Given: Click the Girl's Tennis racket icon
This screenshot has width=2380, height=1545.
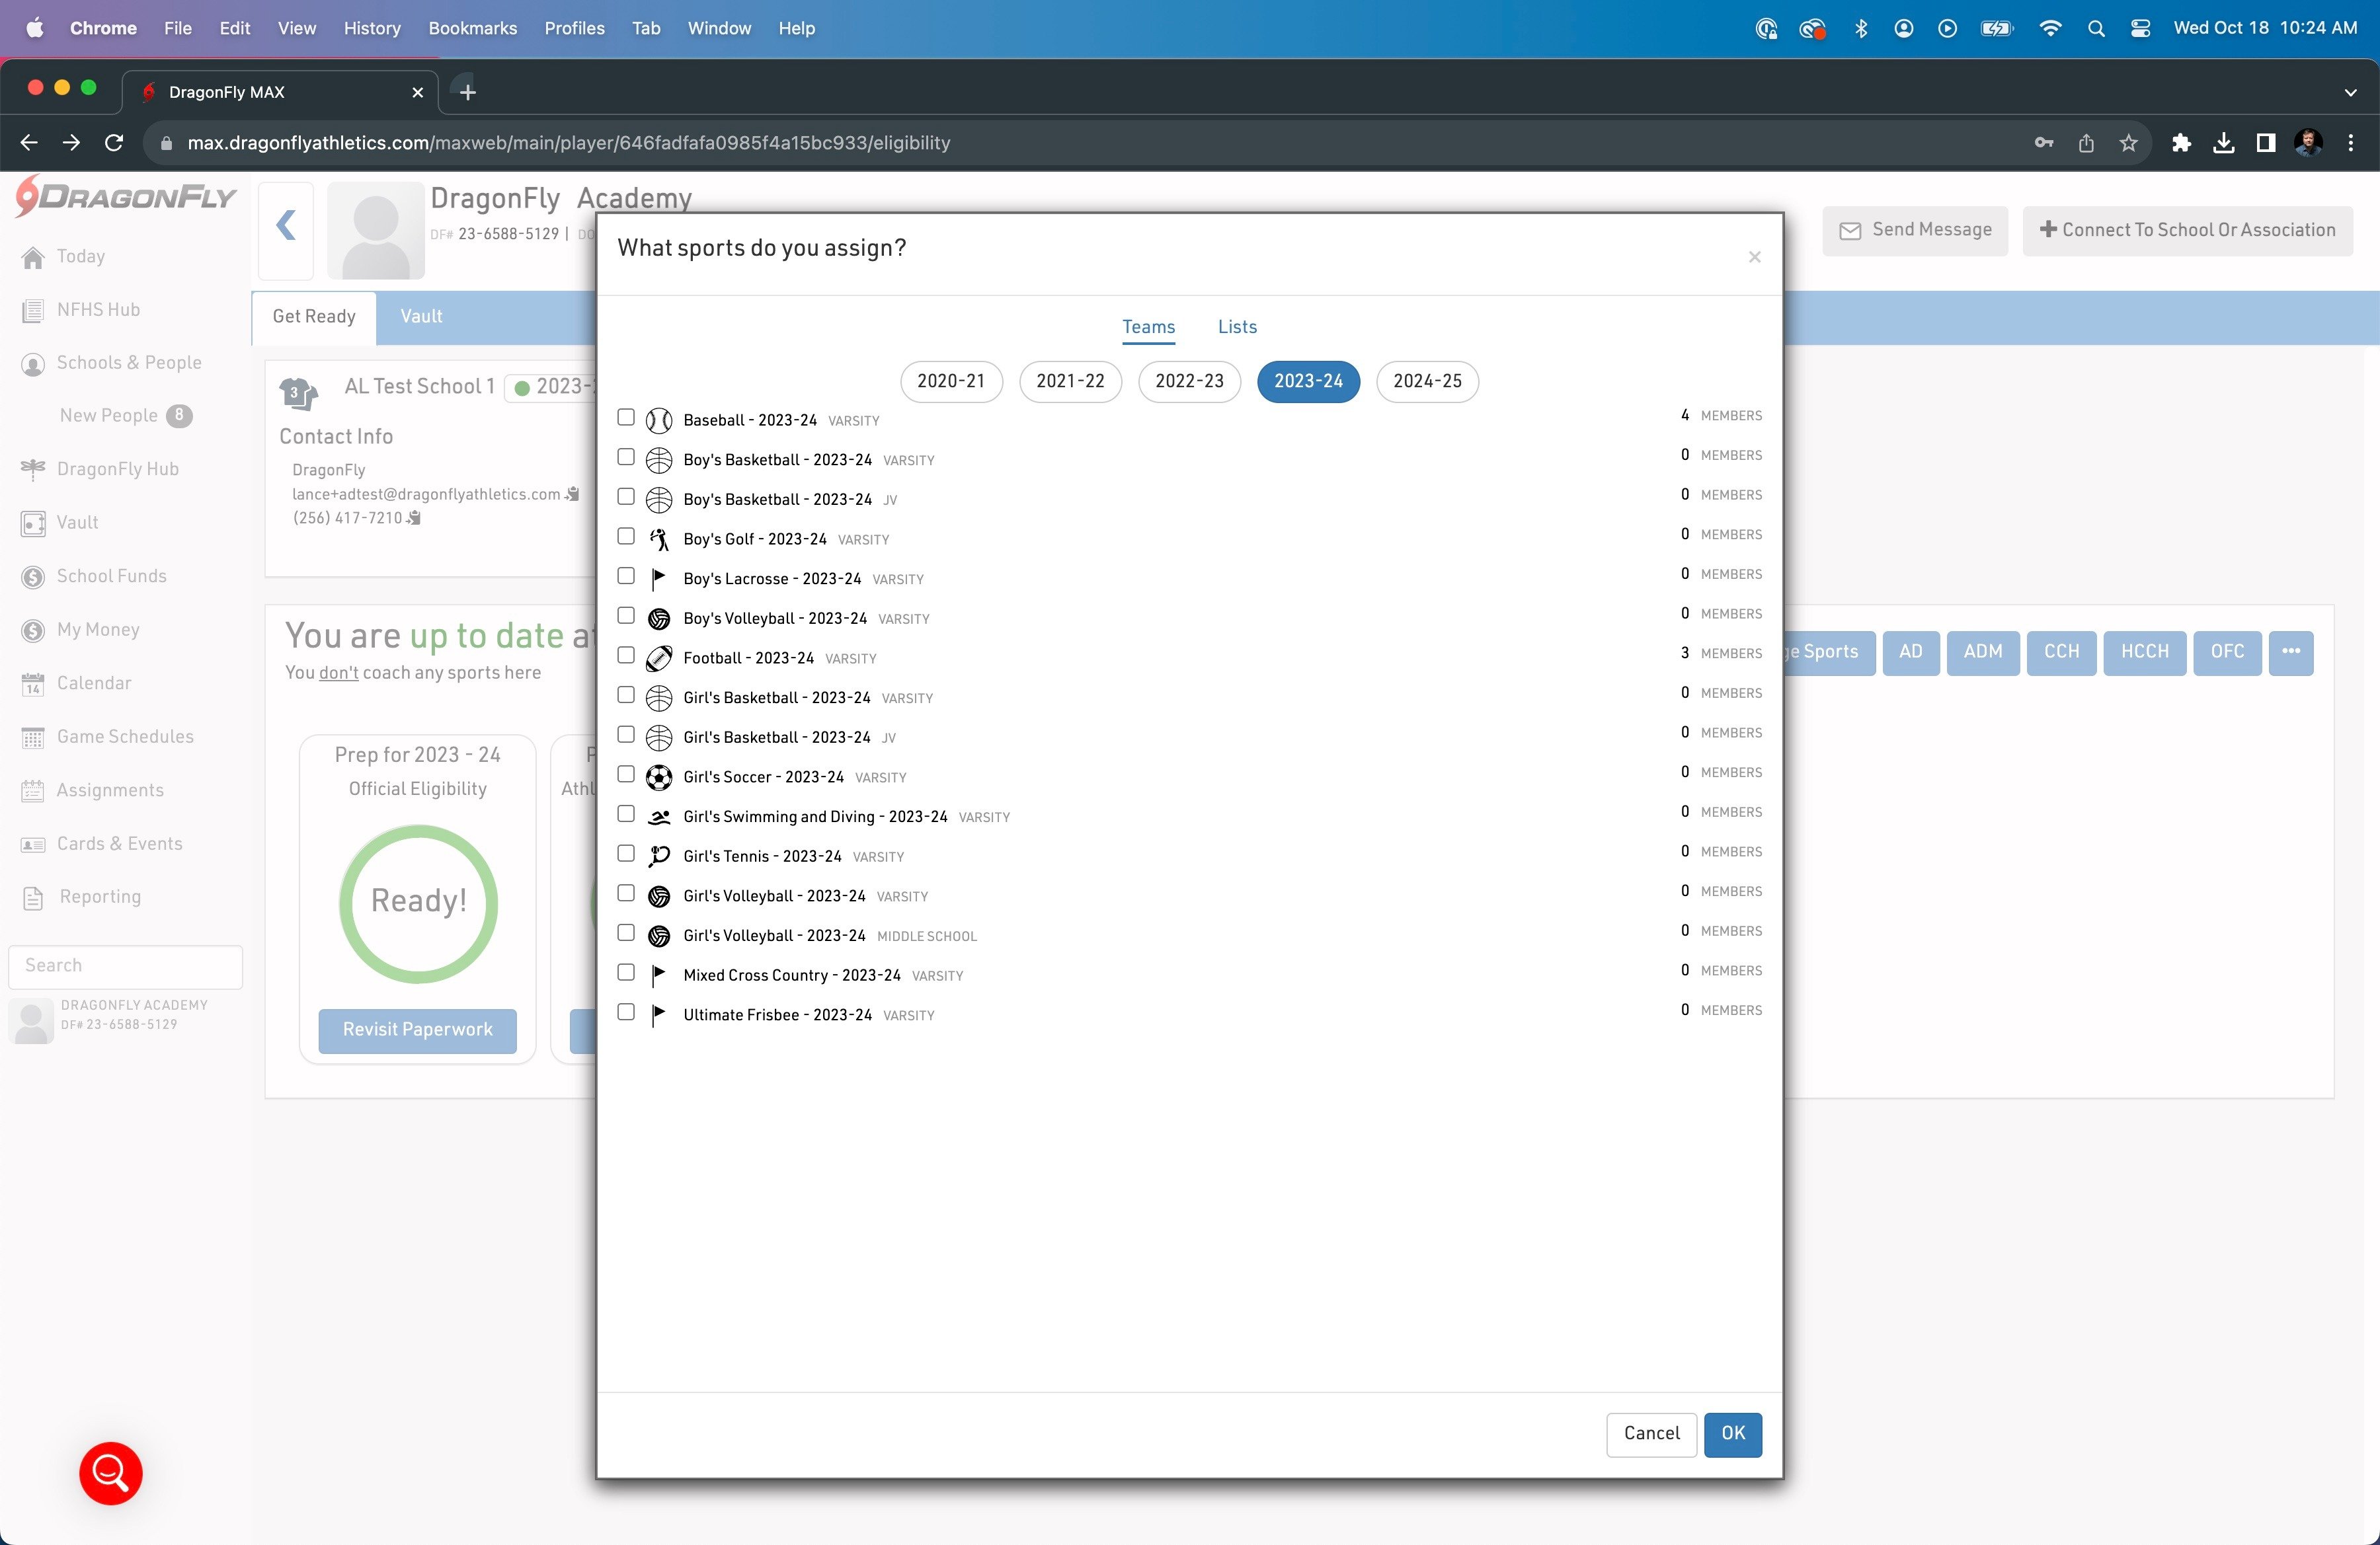Looking at the screenshot, I should pos(659,856).
